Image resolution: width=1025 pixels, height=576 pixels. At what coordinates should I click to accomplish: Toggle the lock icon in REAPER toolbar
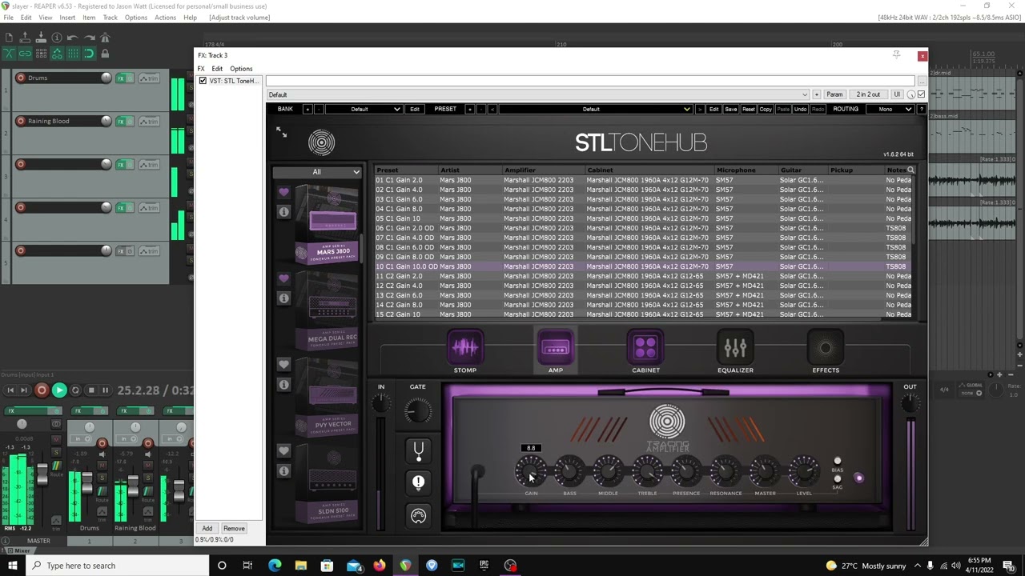105,54
